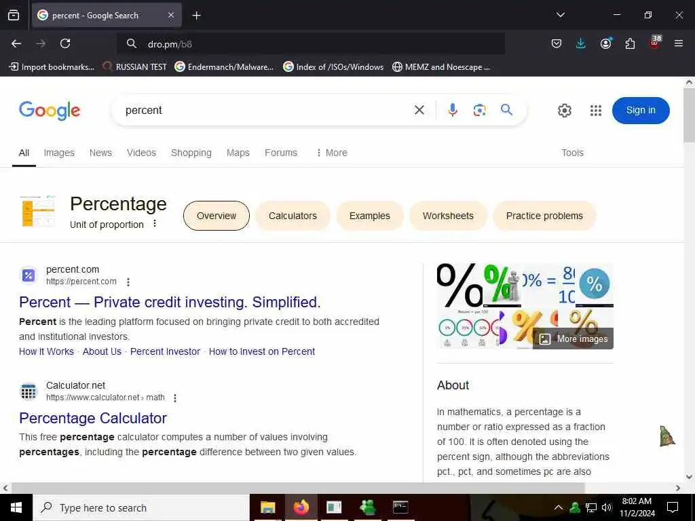
Task: Open Index of /ISOs/Windows bookmark
Action: [x=333, y=67]
